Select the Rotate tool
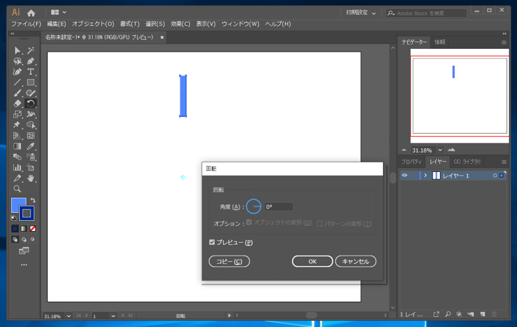The height and width of the screenshot is (327, 517). click(x=31, y=103)
